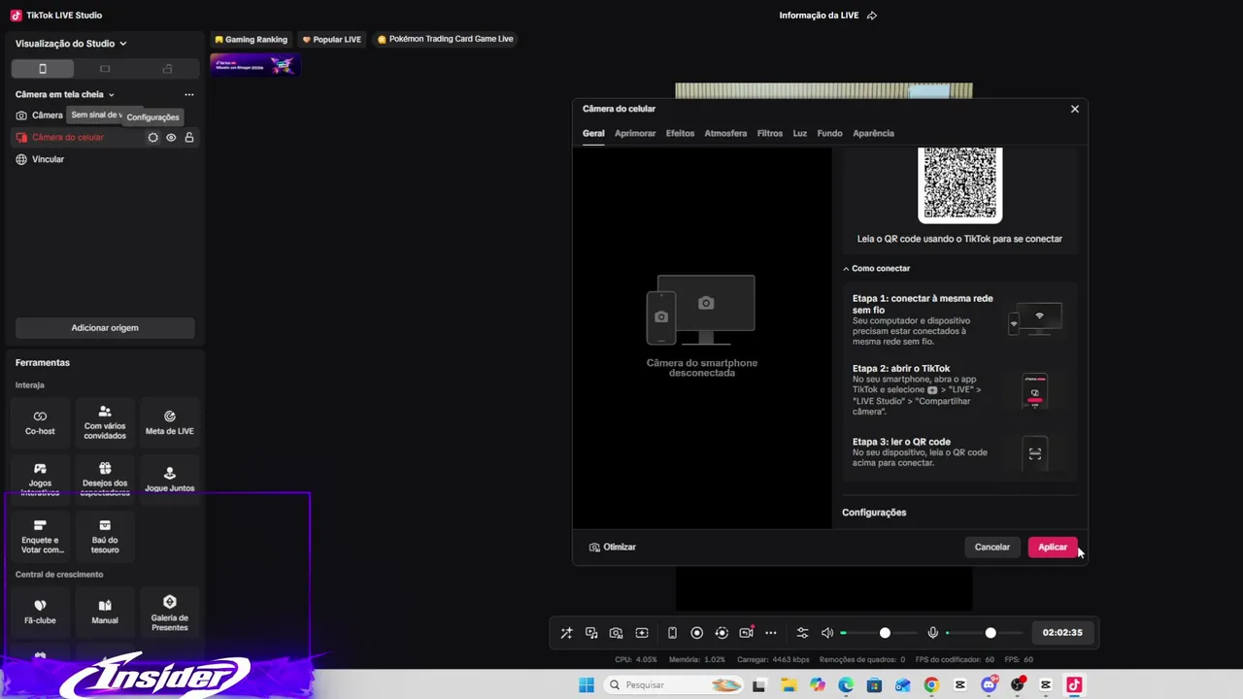The width and height of the screenshot is (1243, 699).
Task: Open Desejos dos espectadores tool
Action: coord(105,479)
